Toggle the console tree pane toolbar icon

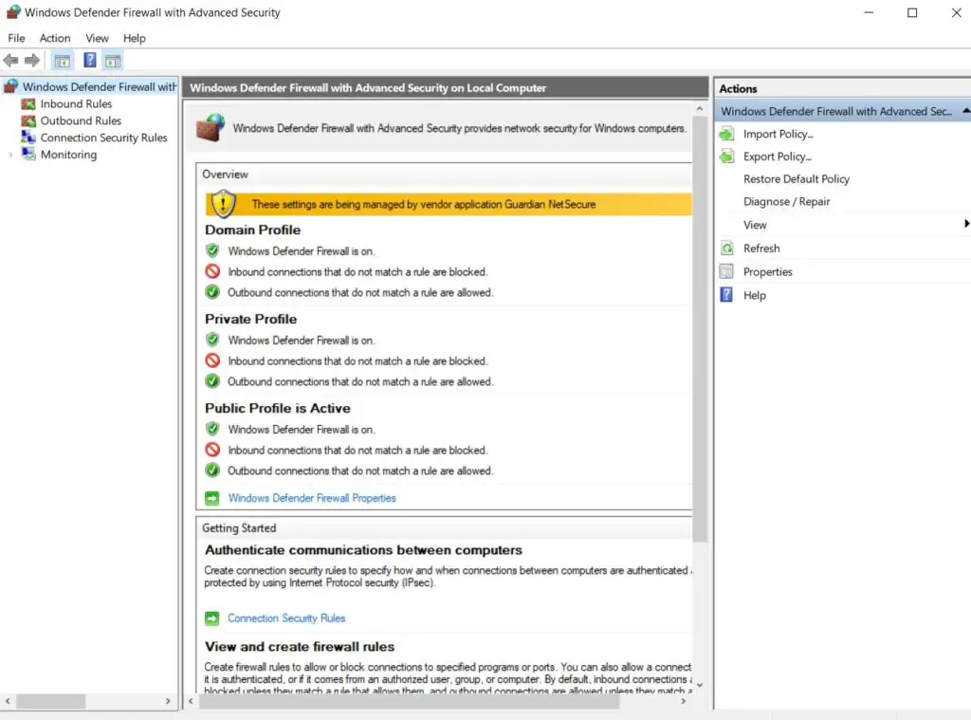coord(62,61)
